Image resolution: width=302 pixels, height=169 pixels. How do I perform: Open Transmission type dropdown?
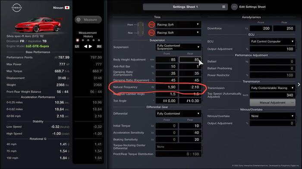[x=273, y=88]
